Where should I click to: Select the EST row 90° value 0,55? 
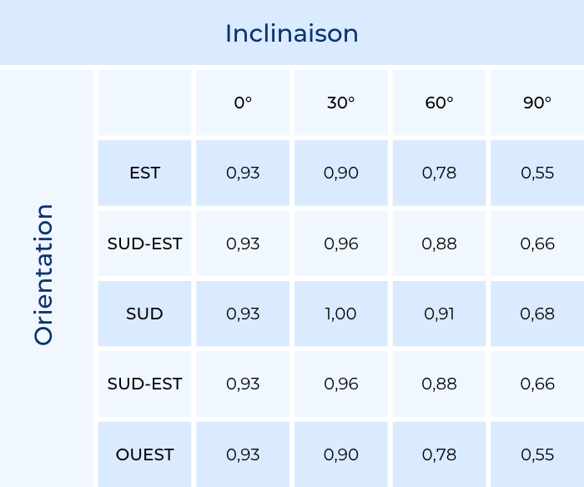pos(537,173)
